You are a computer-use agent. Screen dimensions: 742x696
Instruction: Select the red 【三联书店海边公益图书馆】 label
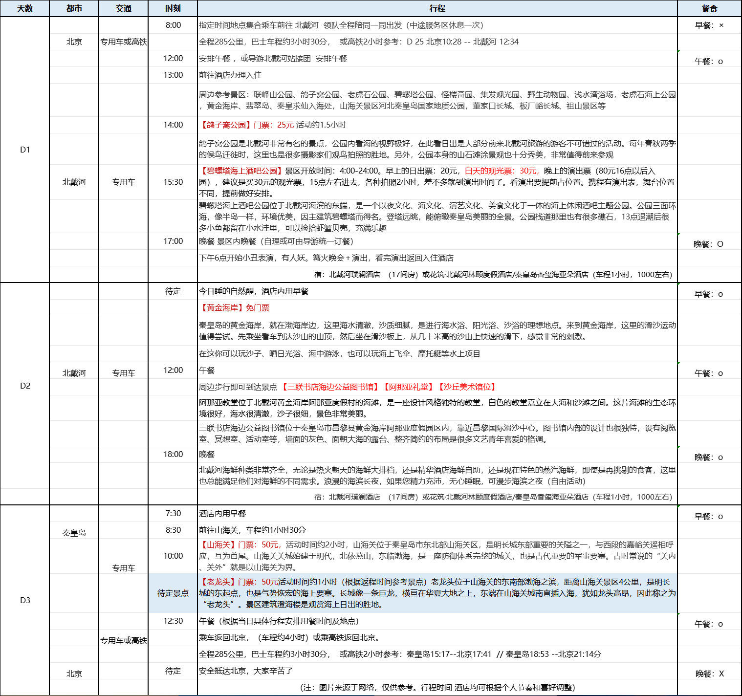(x=330, y=387)
